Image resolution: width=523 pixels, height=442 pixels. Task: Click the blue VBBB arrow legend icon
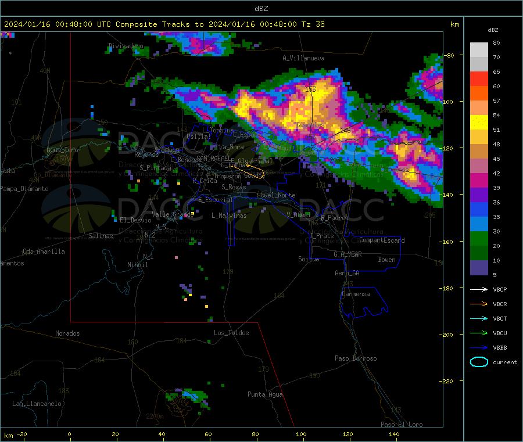point(479,348)
